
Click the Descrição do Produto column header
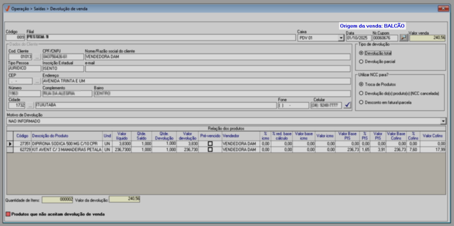tap(50, 136)
